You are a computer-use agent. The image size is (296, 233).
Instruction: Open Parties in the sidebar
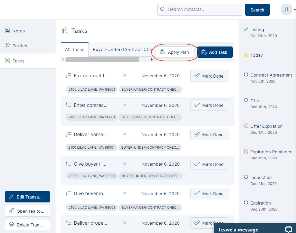click(x=27, y=46)
